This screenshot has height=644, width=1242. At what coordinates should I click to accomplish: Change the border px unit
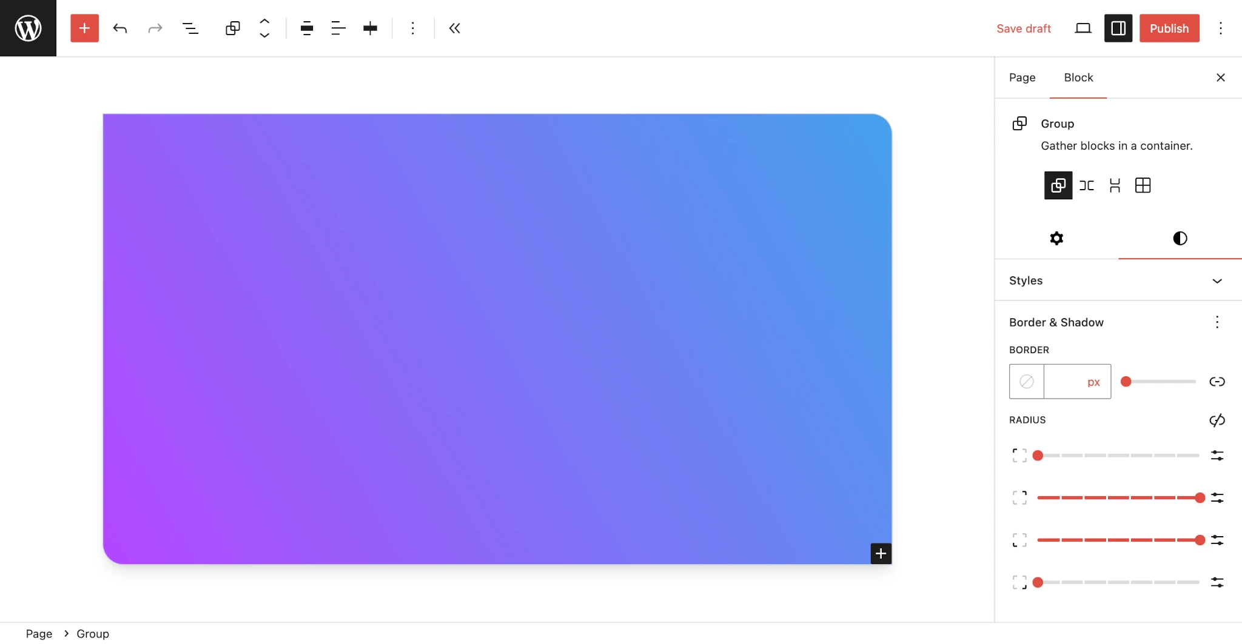point(1094,382)
